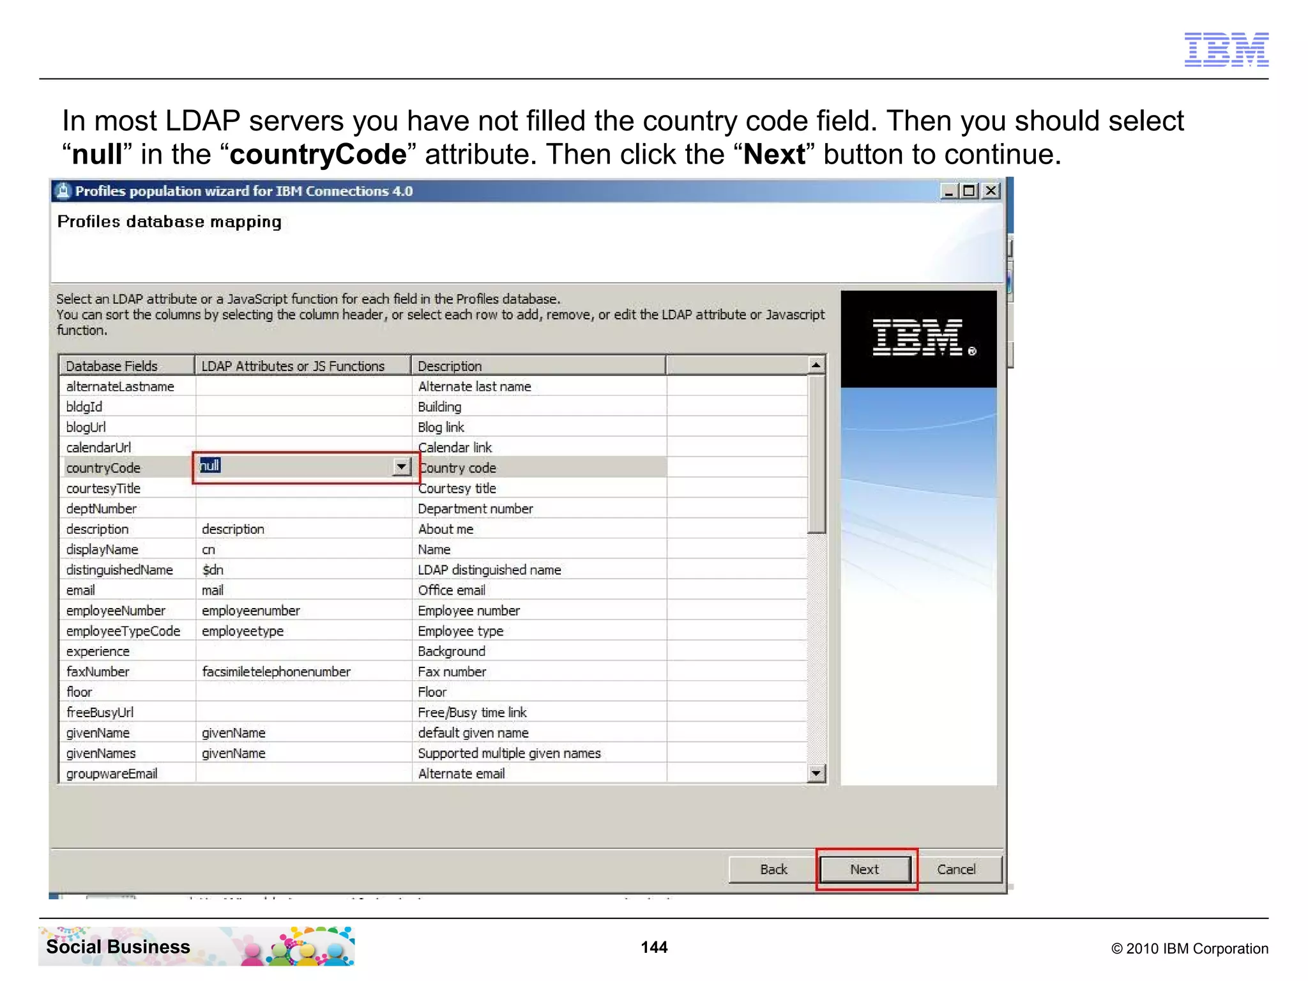Cancel the profiles population wizard
This screenshot has width=1308, height=981.
[x=956, y=869]
